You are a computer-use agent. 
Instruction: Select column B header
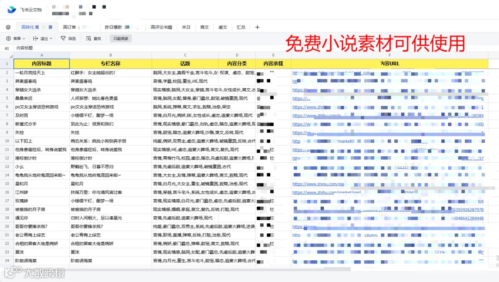pyautogui.click(x=111, y=55)
